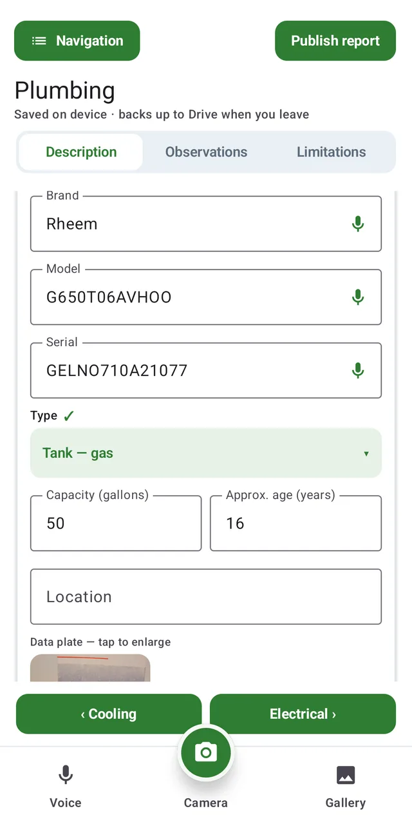The image size is (412, 833).
Task: Switch to the Description tab
Action: click(x=81, y=152)
